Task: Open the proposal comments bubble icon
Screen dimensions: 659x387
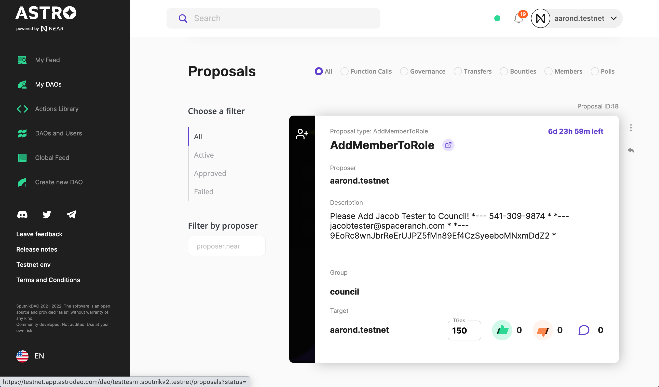Action: point(584,330)
